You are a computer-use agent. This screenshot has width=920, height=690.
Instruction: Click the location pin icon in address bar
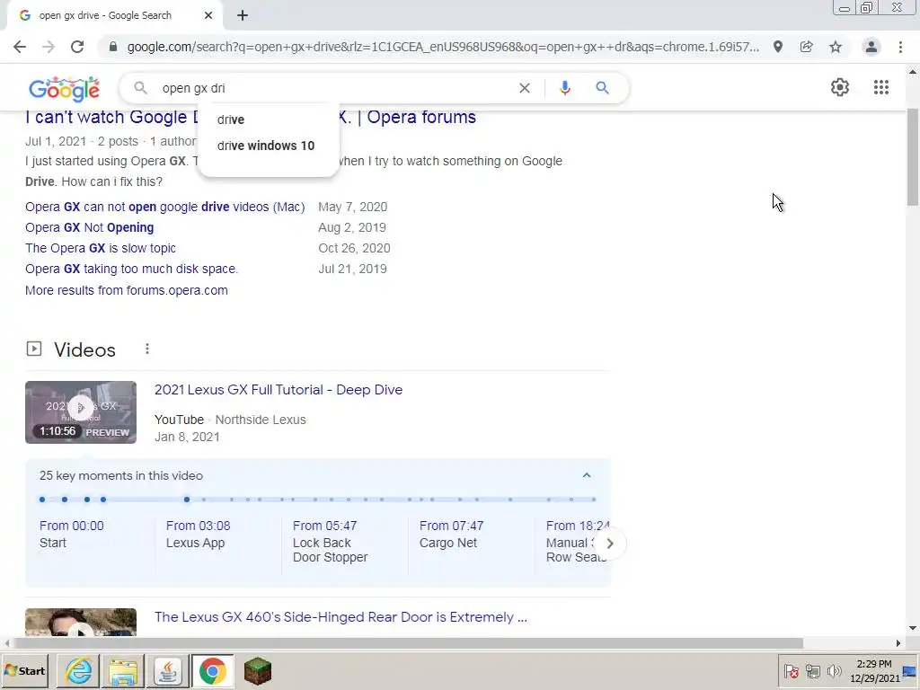[777, 47]
